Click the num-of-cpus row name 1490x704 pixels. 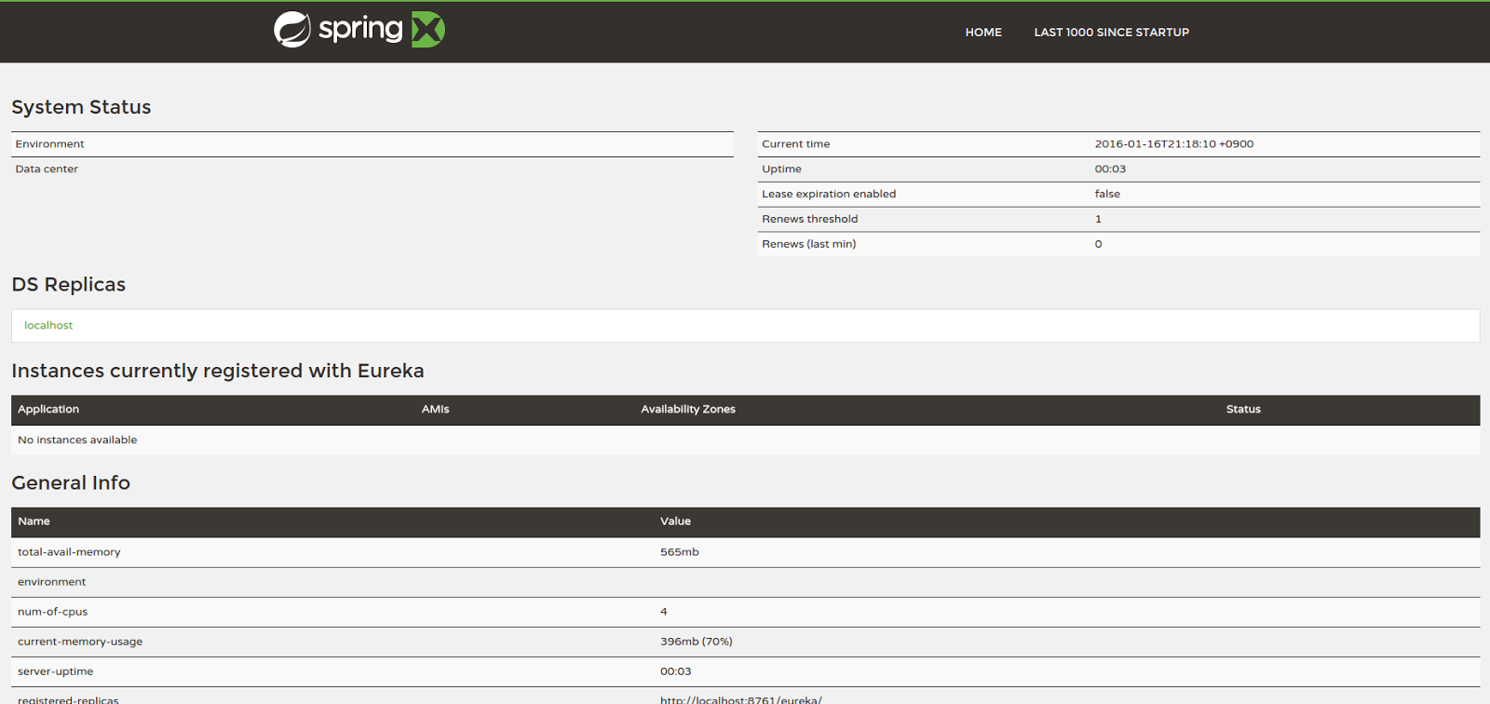click(52, 611)
